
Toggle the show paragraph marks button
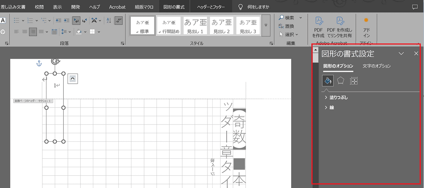118,20
